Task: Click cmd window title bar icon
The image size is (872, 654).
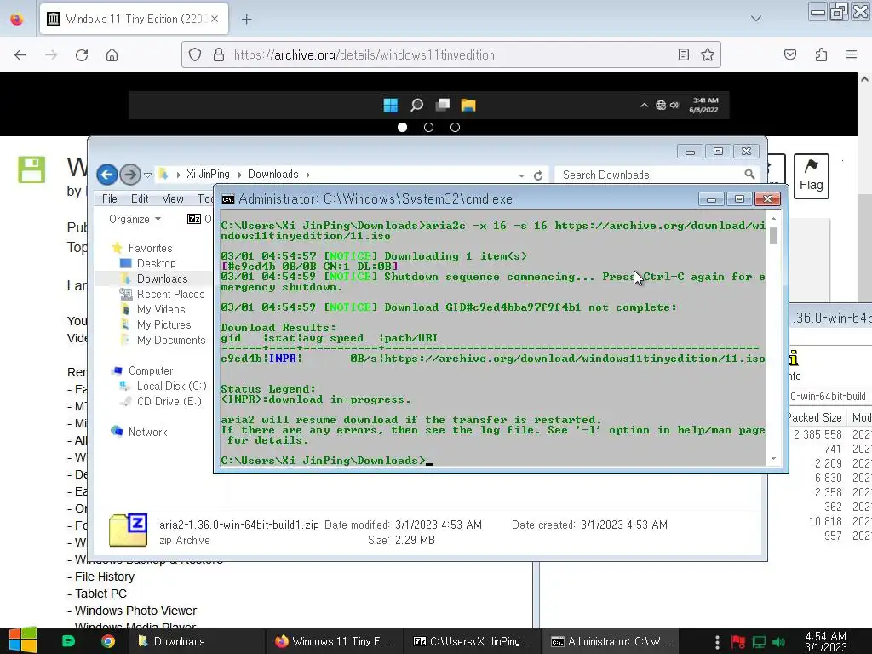Action: coord(228,199)
